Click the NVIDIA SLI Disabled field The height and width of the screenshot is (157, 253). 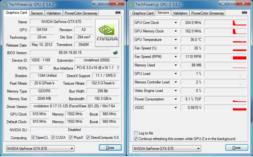75,130
